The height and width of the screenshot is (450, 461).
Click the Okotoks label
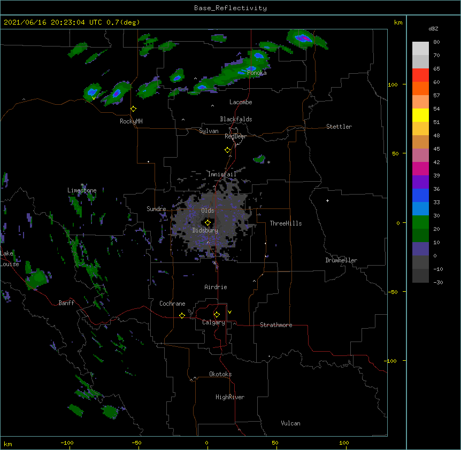220,374
